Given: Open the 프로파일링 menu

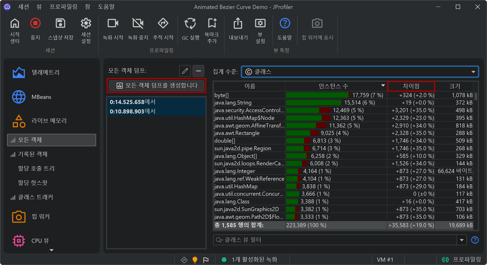Looking at the screenshot, I should point(63,7).
